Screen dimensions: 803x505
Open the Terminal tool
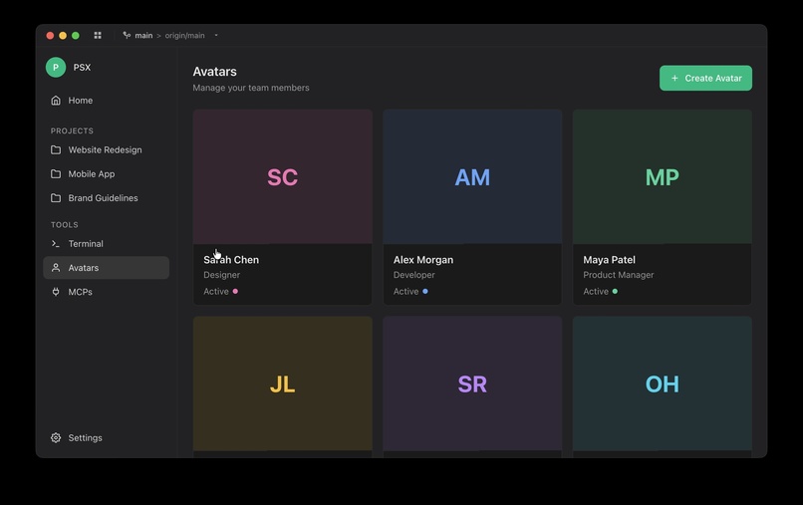tap(106, 244)
